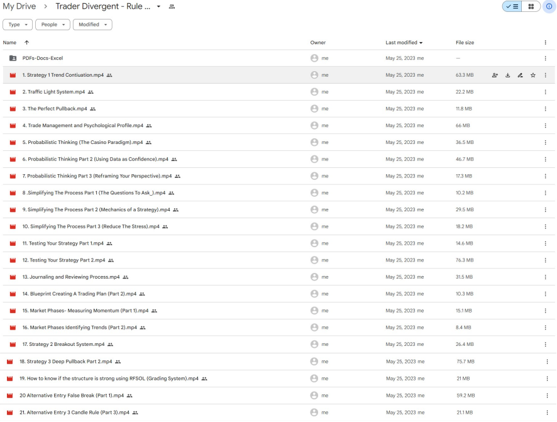Download Strategy 1 Trend Contiuation.mp4 via row icon
Viewport: 557px width, 422px height.
point(508,75)
